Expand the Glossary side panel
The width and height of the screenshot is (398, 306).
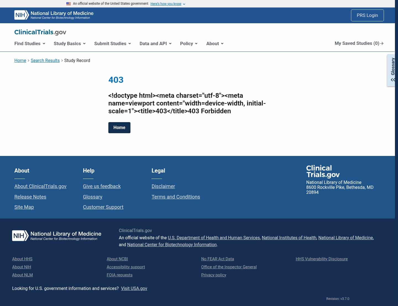391,70
